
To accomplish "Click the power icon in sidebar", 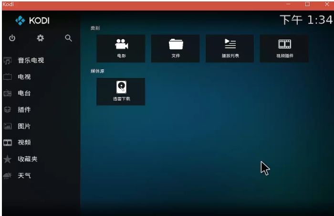I will tap(12, 38).
